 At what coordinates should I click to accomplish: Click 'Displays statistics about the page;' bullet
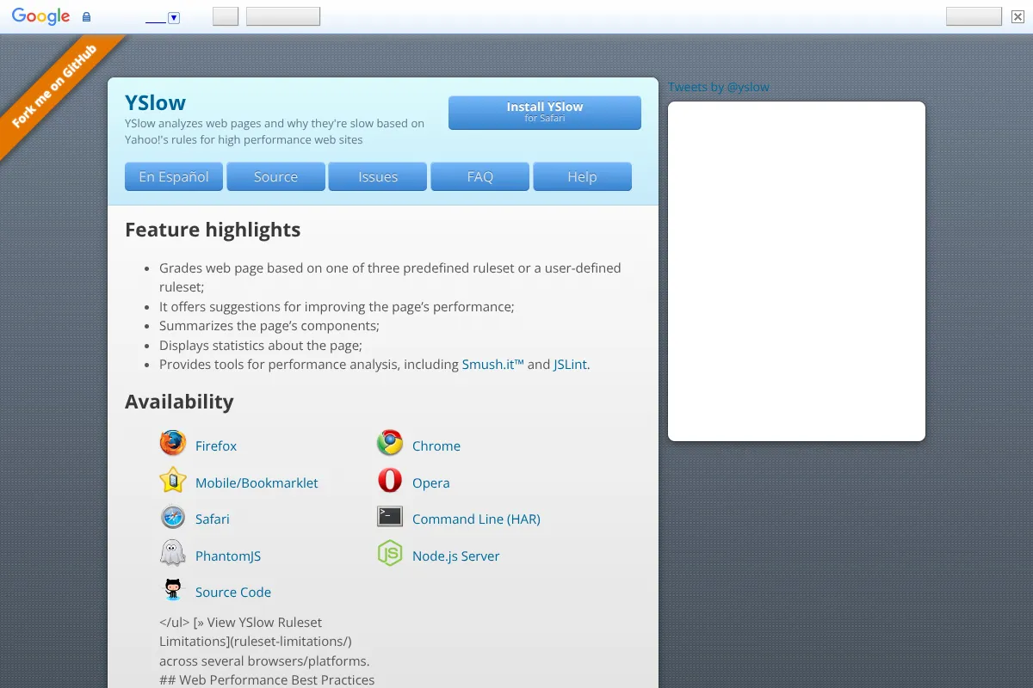pos(261,345)
